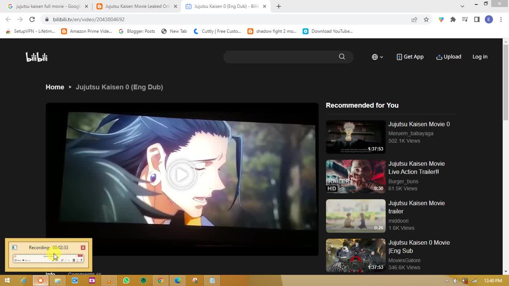Click uploader name Meruem_babayaga
Image resolution: width=509 pixels, height=286 pixels.
coord(411,133)
